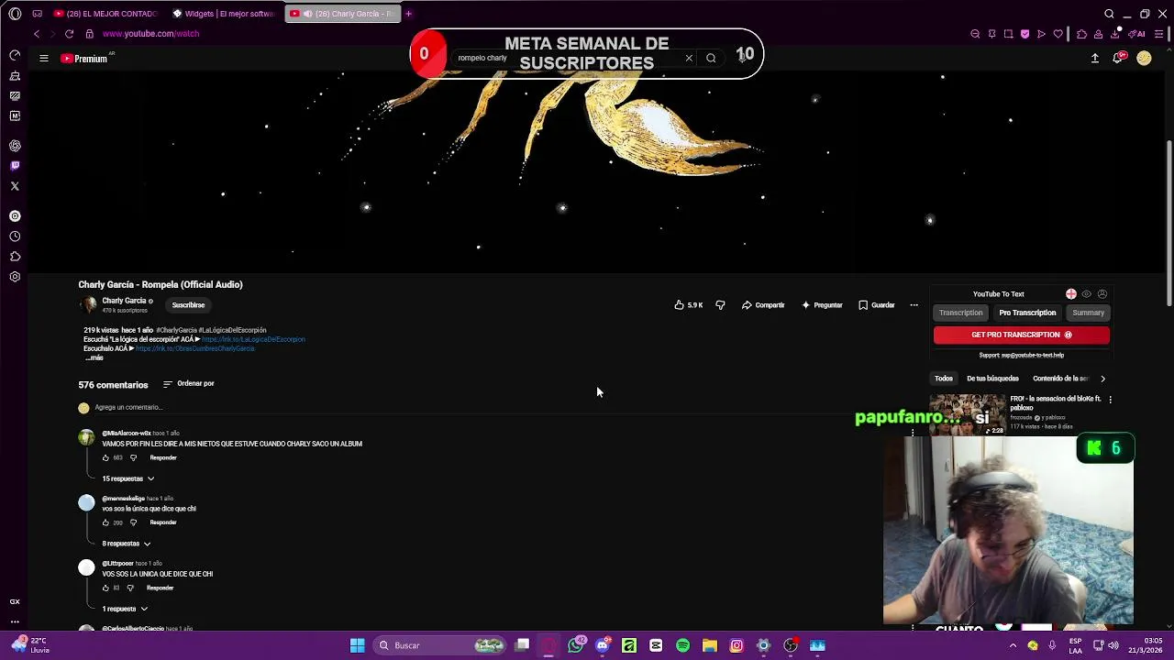The width and height of the screenshot is (1174, 660).
Task: Click the page vertical scrollbar
Action: (x=1168, y=224)
